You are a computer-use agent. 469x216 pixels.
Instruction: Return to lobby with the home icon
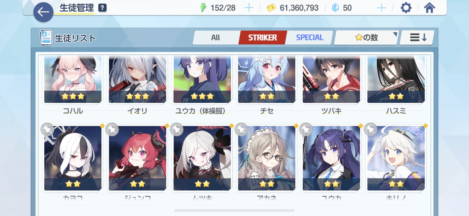coord(429,8)
